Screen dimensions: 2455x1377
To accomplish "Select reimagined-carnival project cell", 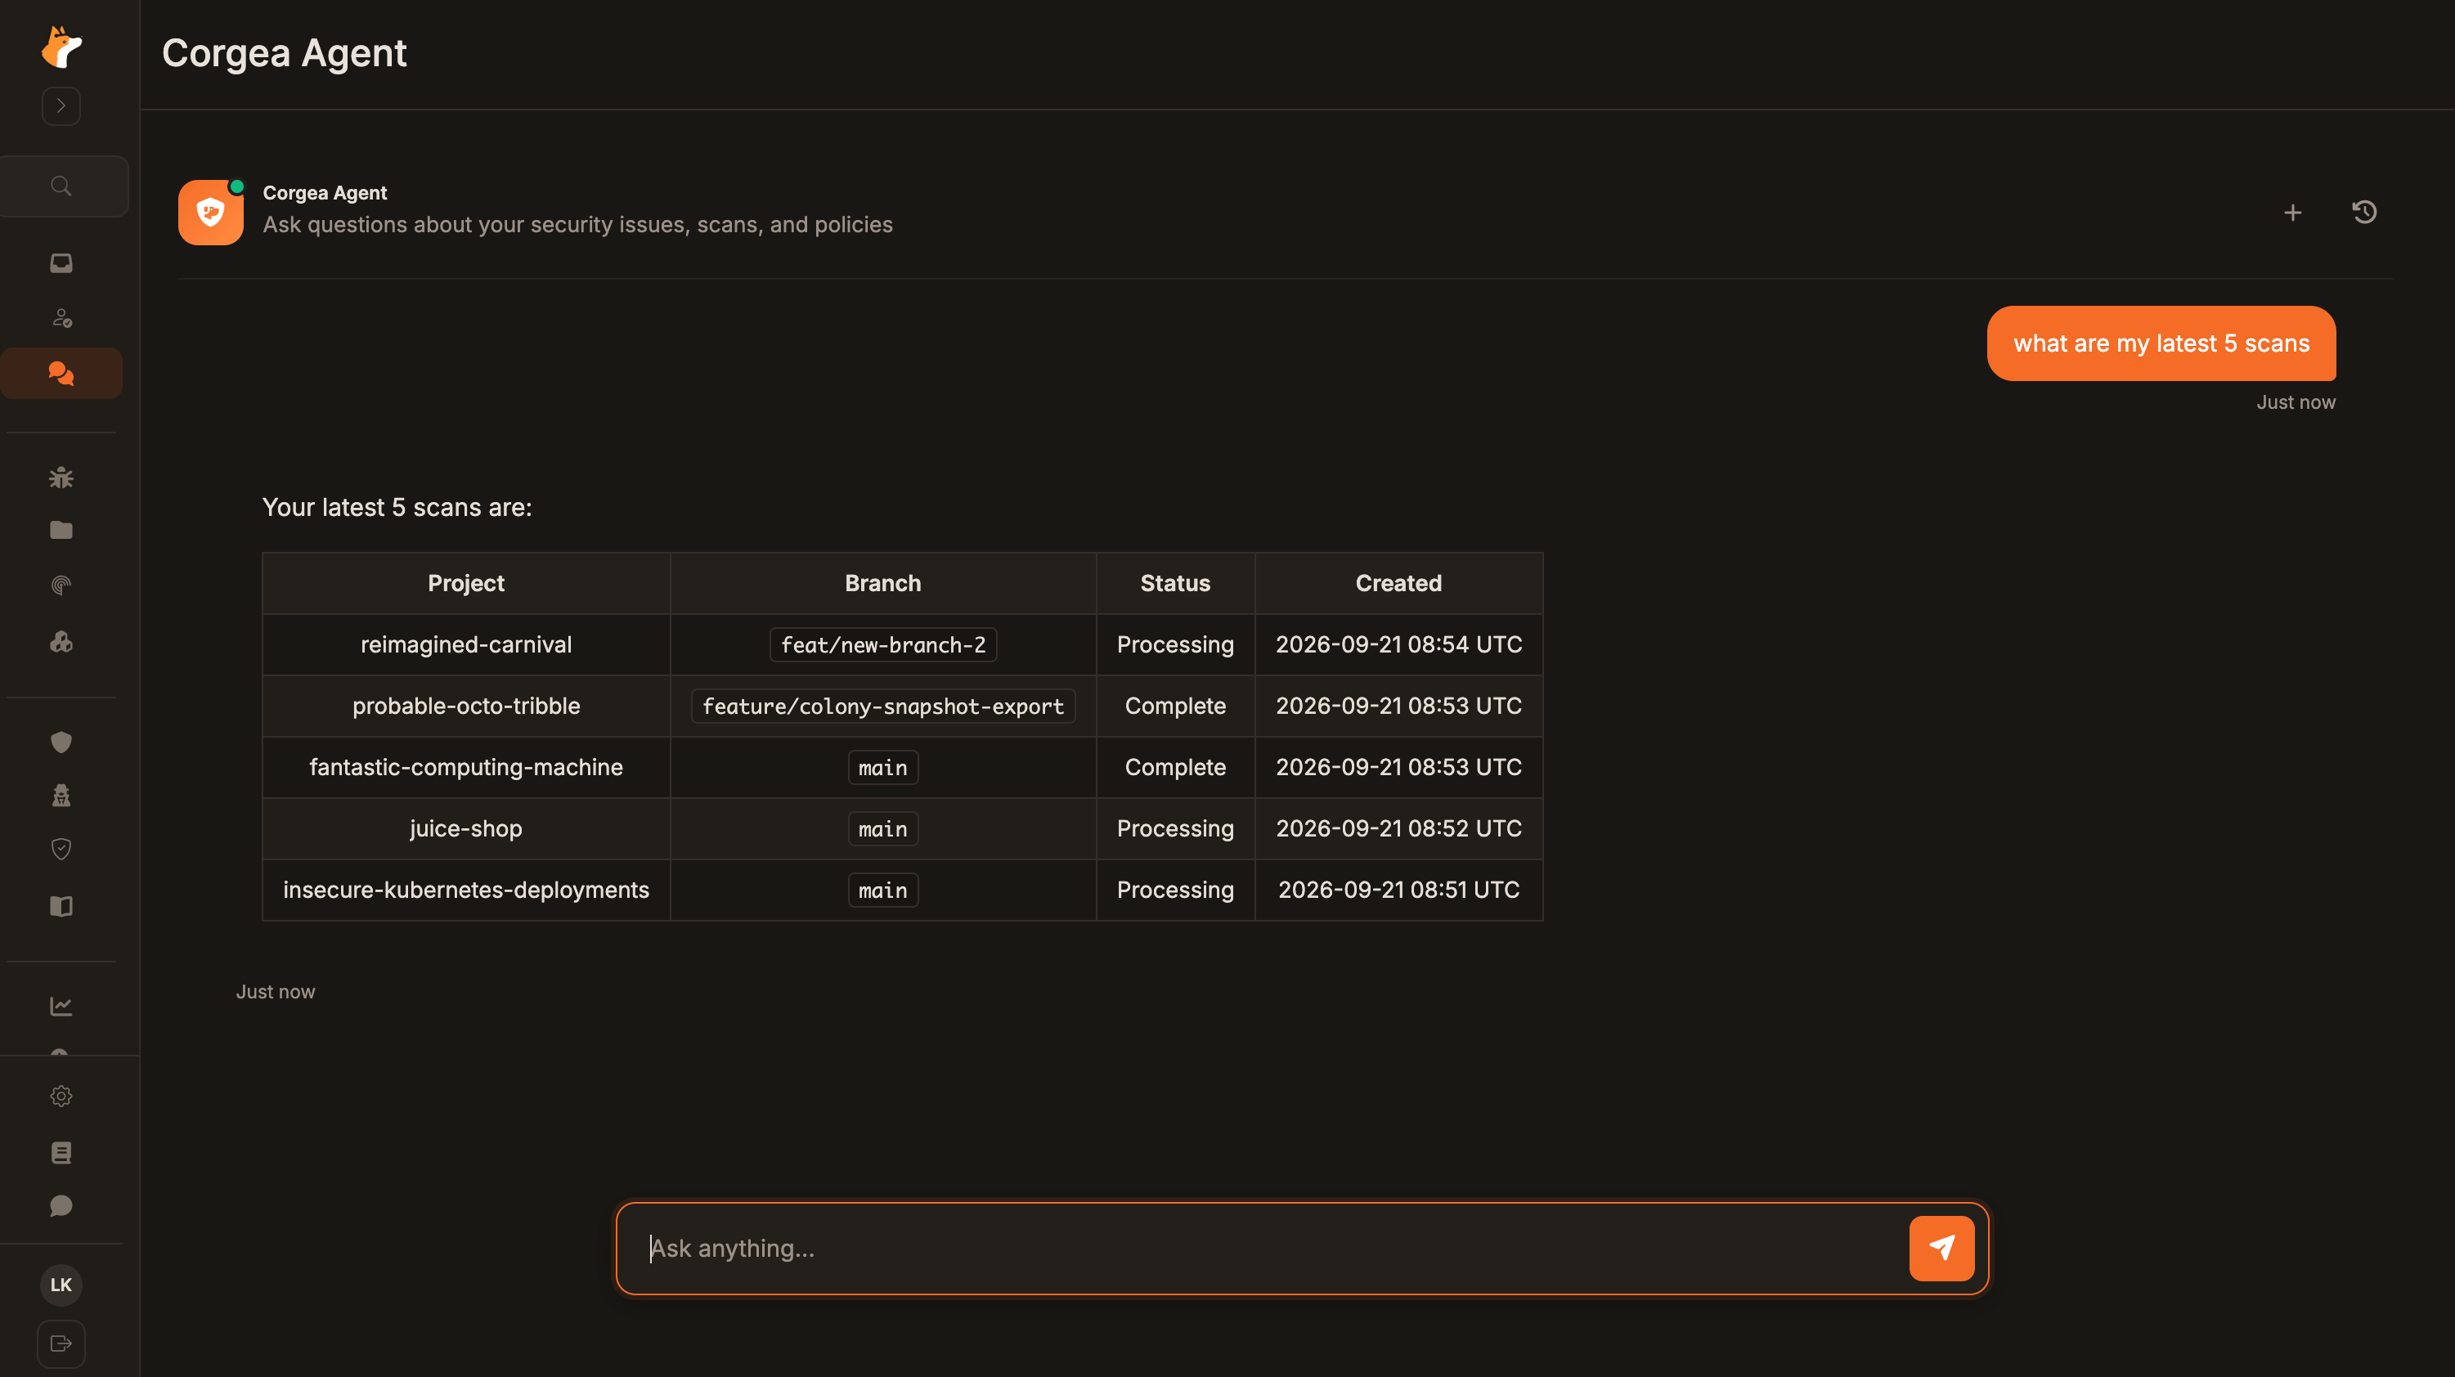I will point(466,644).
